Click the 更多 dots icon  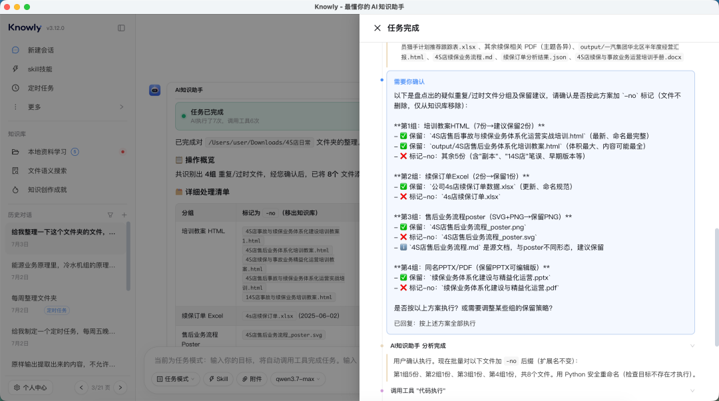tap(15, 107)
